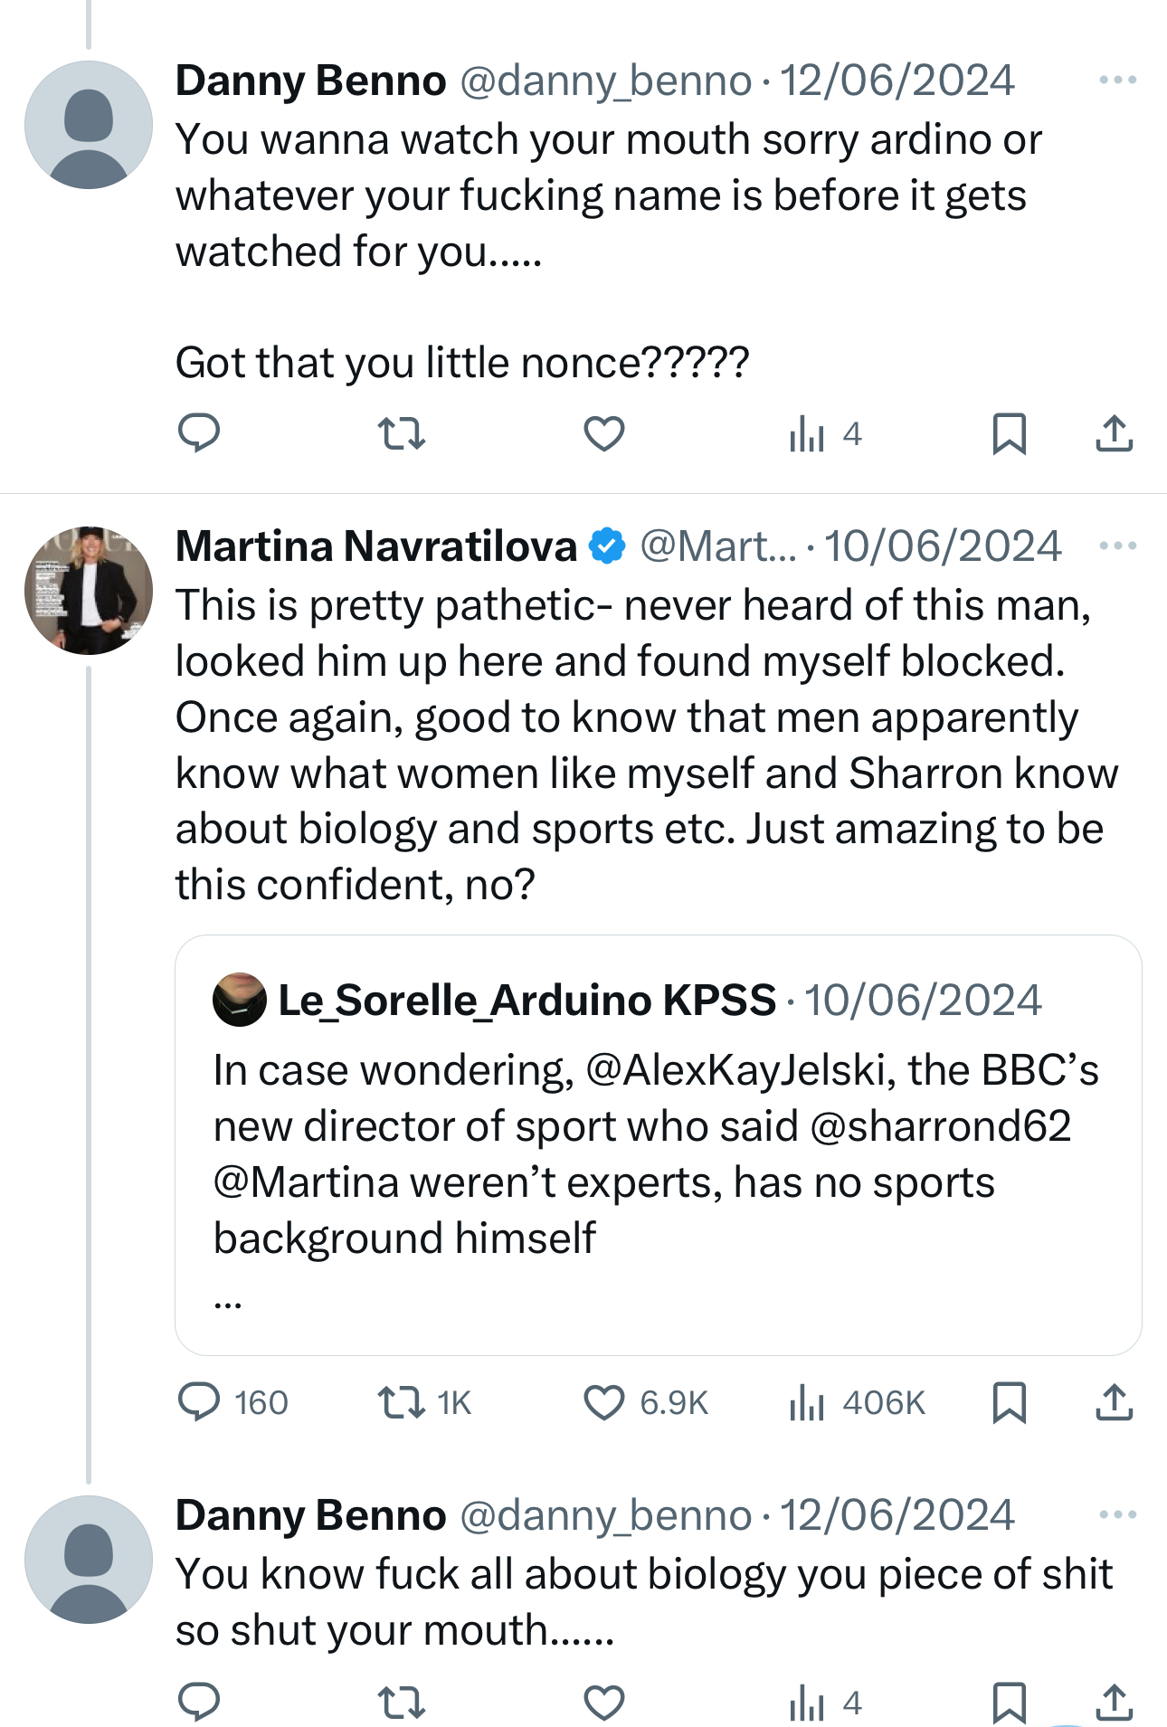Retweet the 'watch your mouth' tweet
1167x1727 pixels.
pyautogui.click(x=402, y=433)
